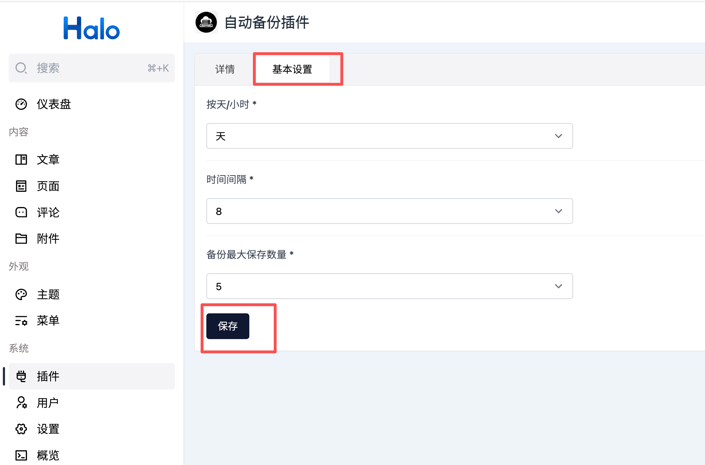The image size is (705, 465).
Task: Switch to the 详情 tab
Action: (225, 69)
